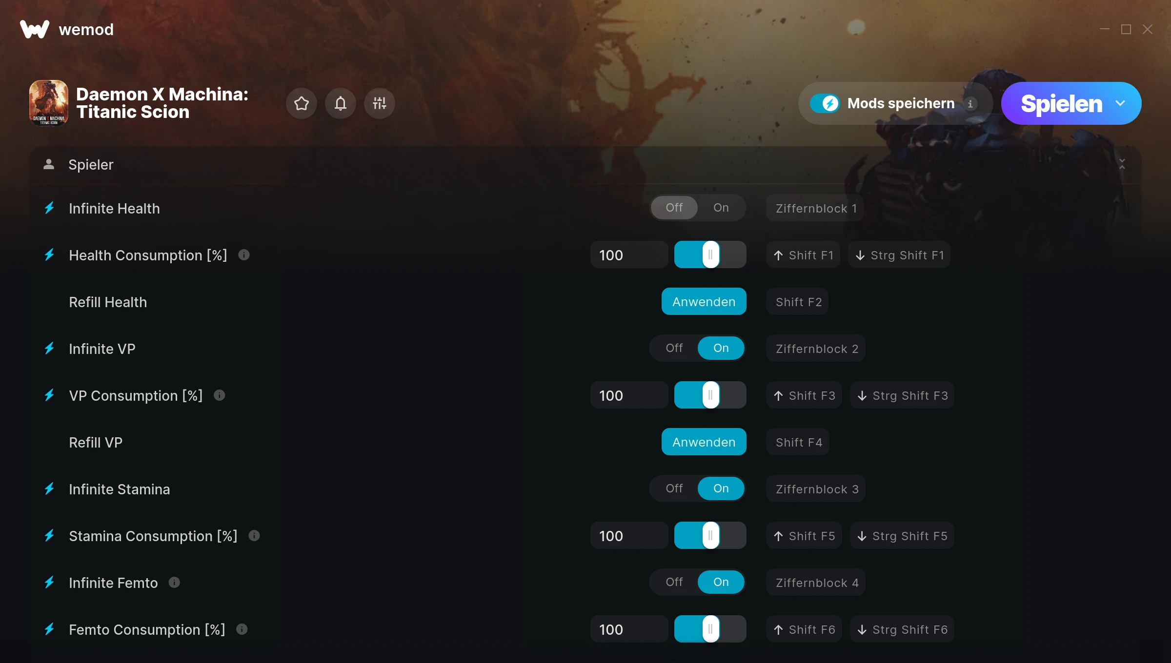1171x663 pixels.
Task: Switch Infinite VP to Off
Action: (674, 348)
